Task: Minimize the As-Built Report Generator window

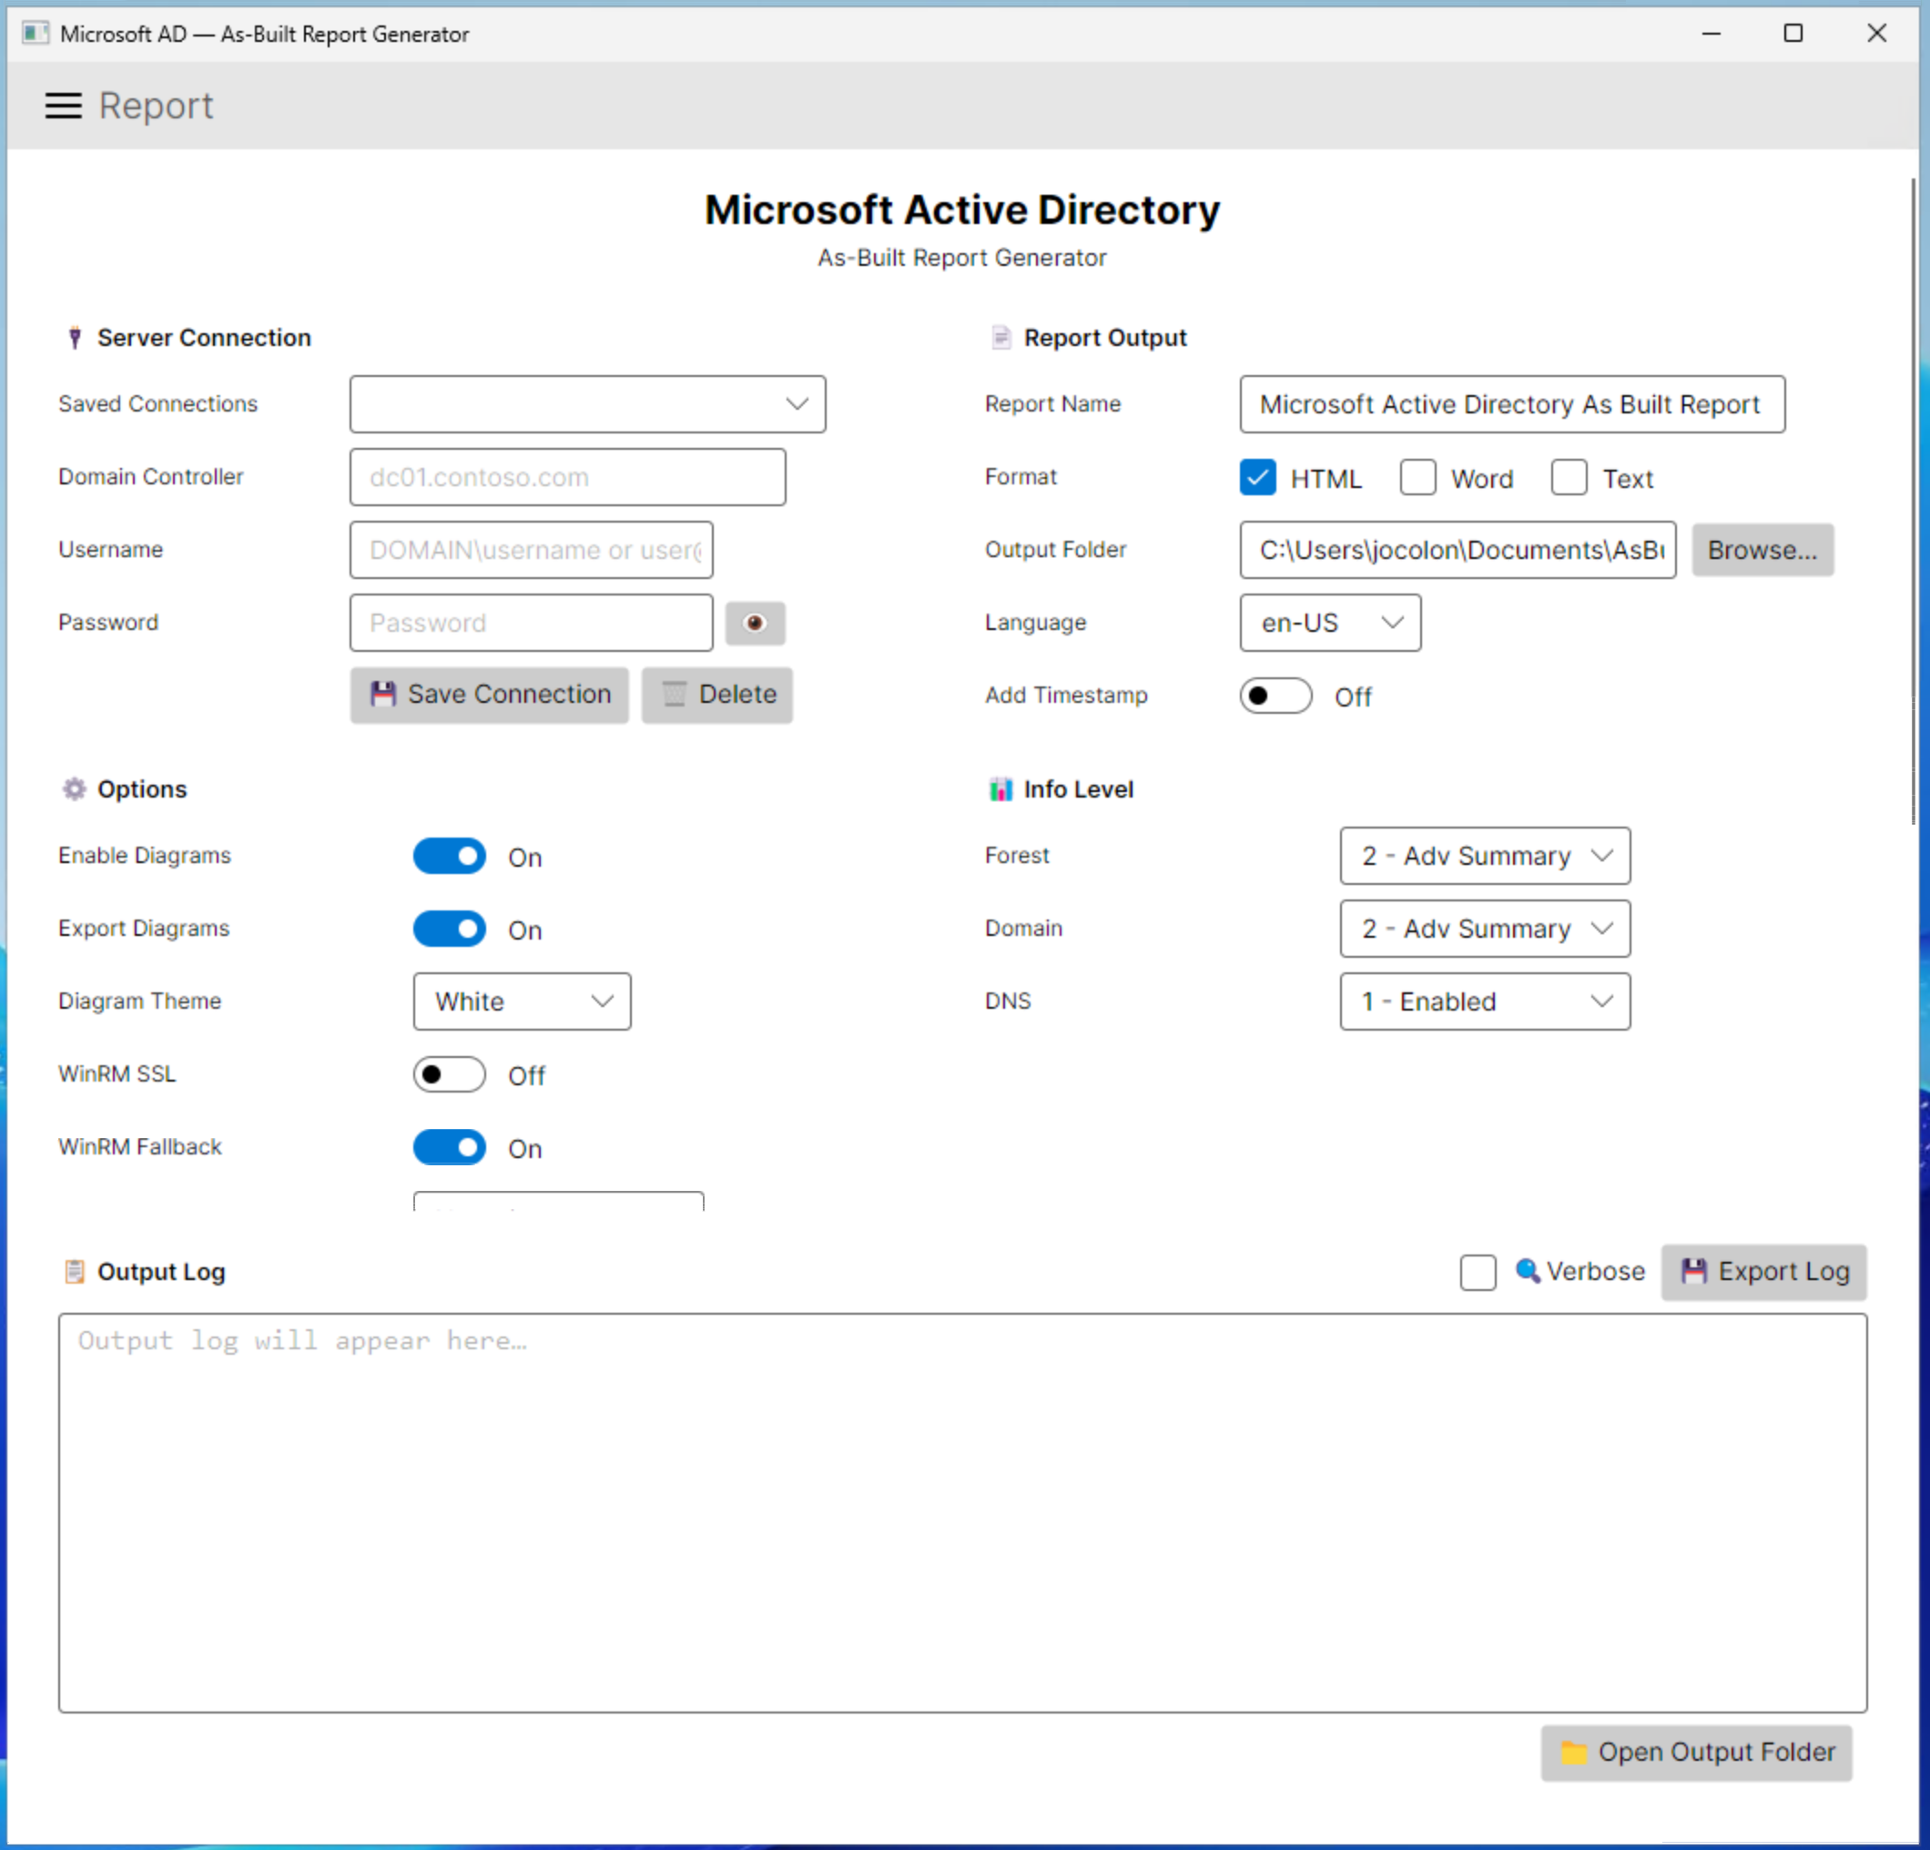Action: [x=1712, y=34]
